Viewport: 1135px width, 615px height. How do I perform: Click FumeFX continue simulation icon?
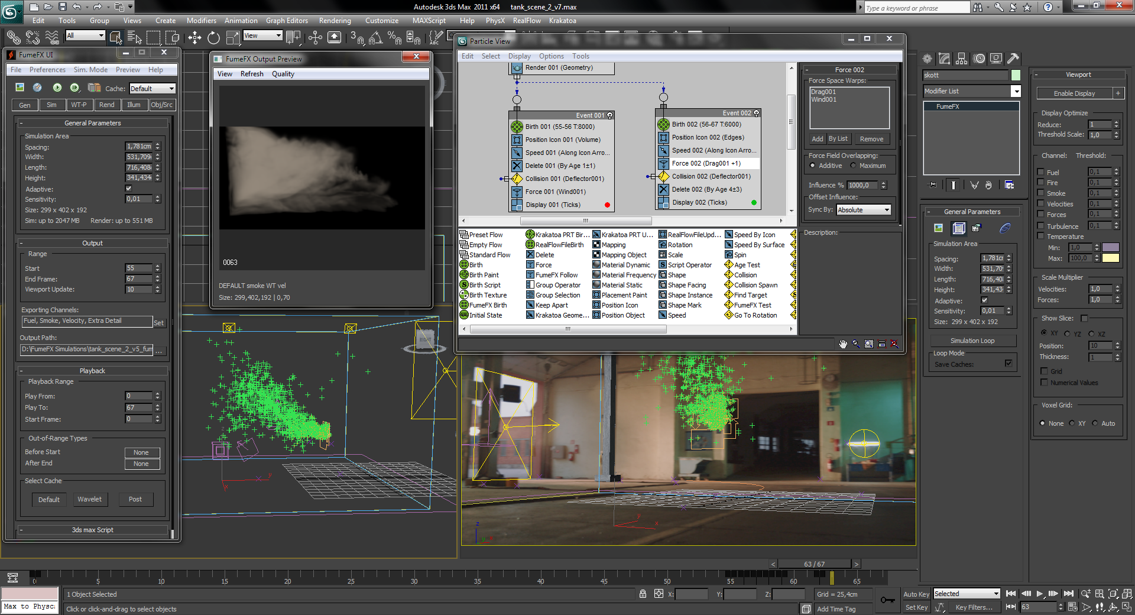(x=74, y=88)
